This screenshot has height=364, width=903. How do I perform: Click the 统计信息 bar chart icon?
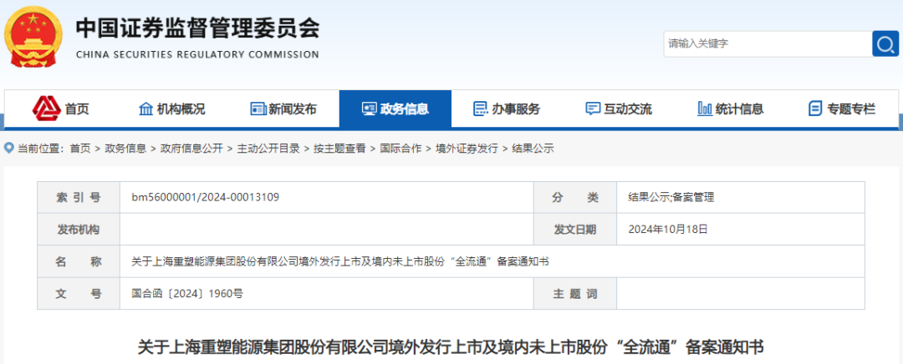705,108
